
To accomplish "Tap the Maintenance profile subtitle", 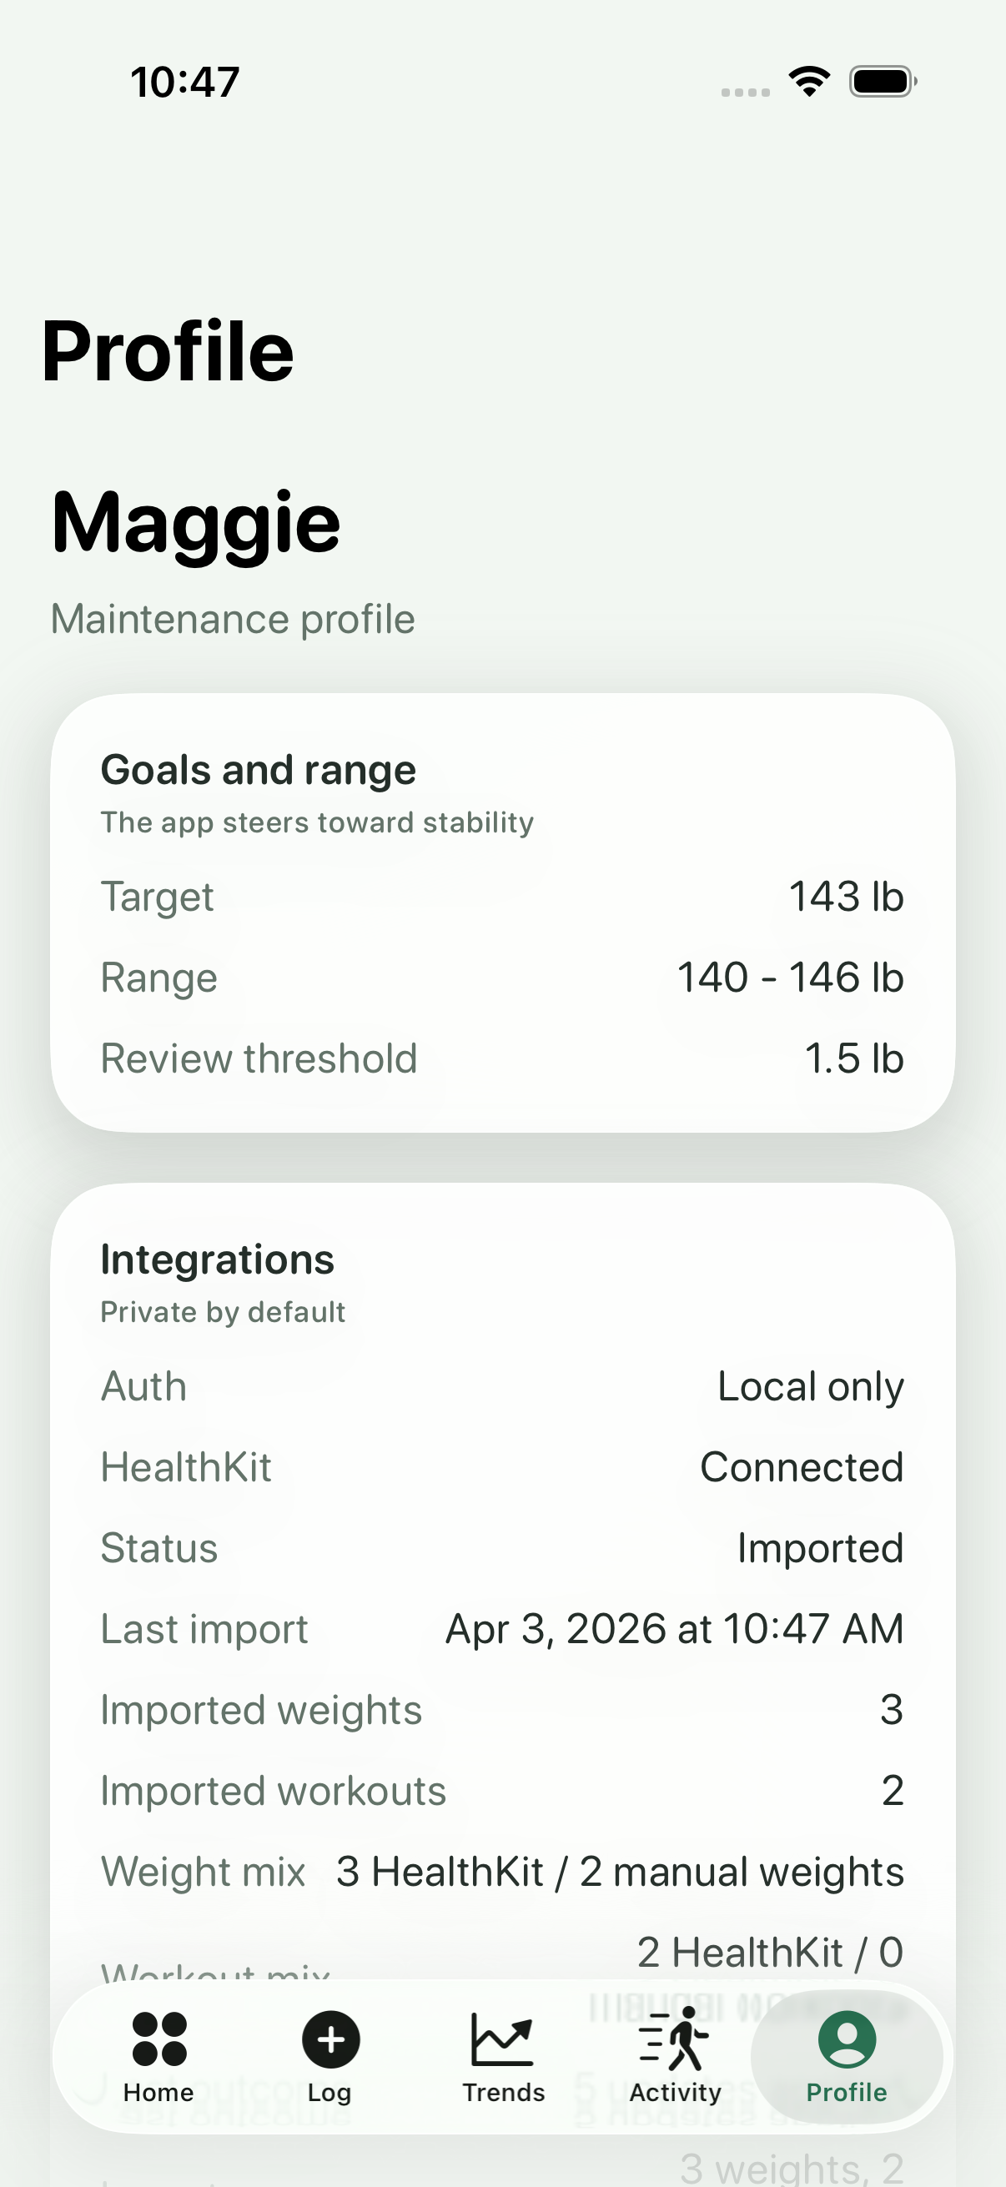I will [233, 619].
